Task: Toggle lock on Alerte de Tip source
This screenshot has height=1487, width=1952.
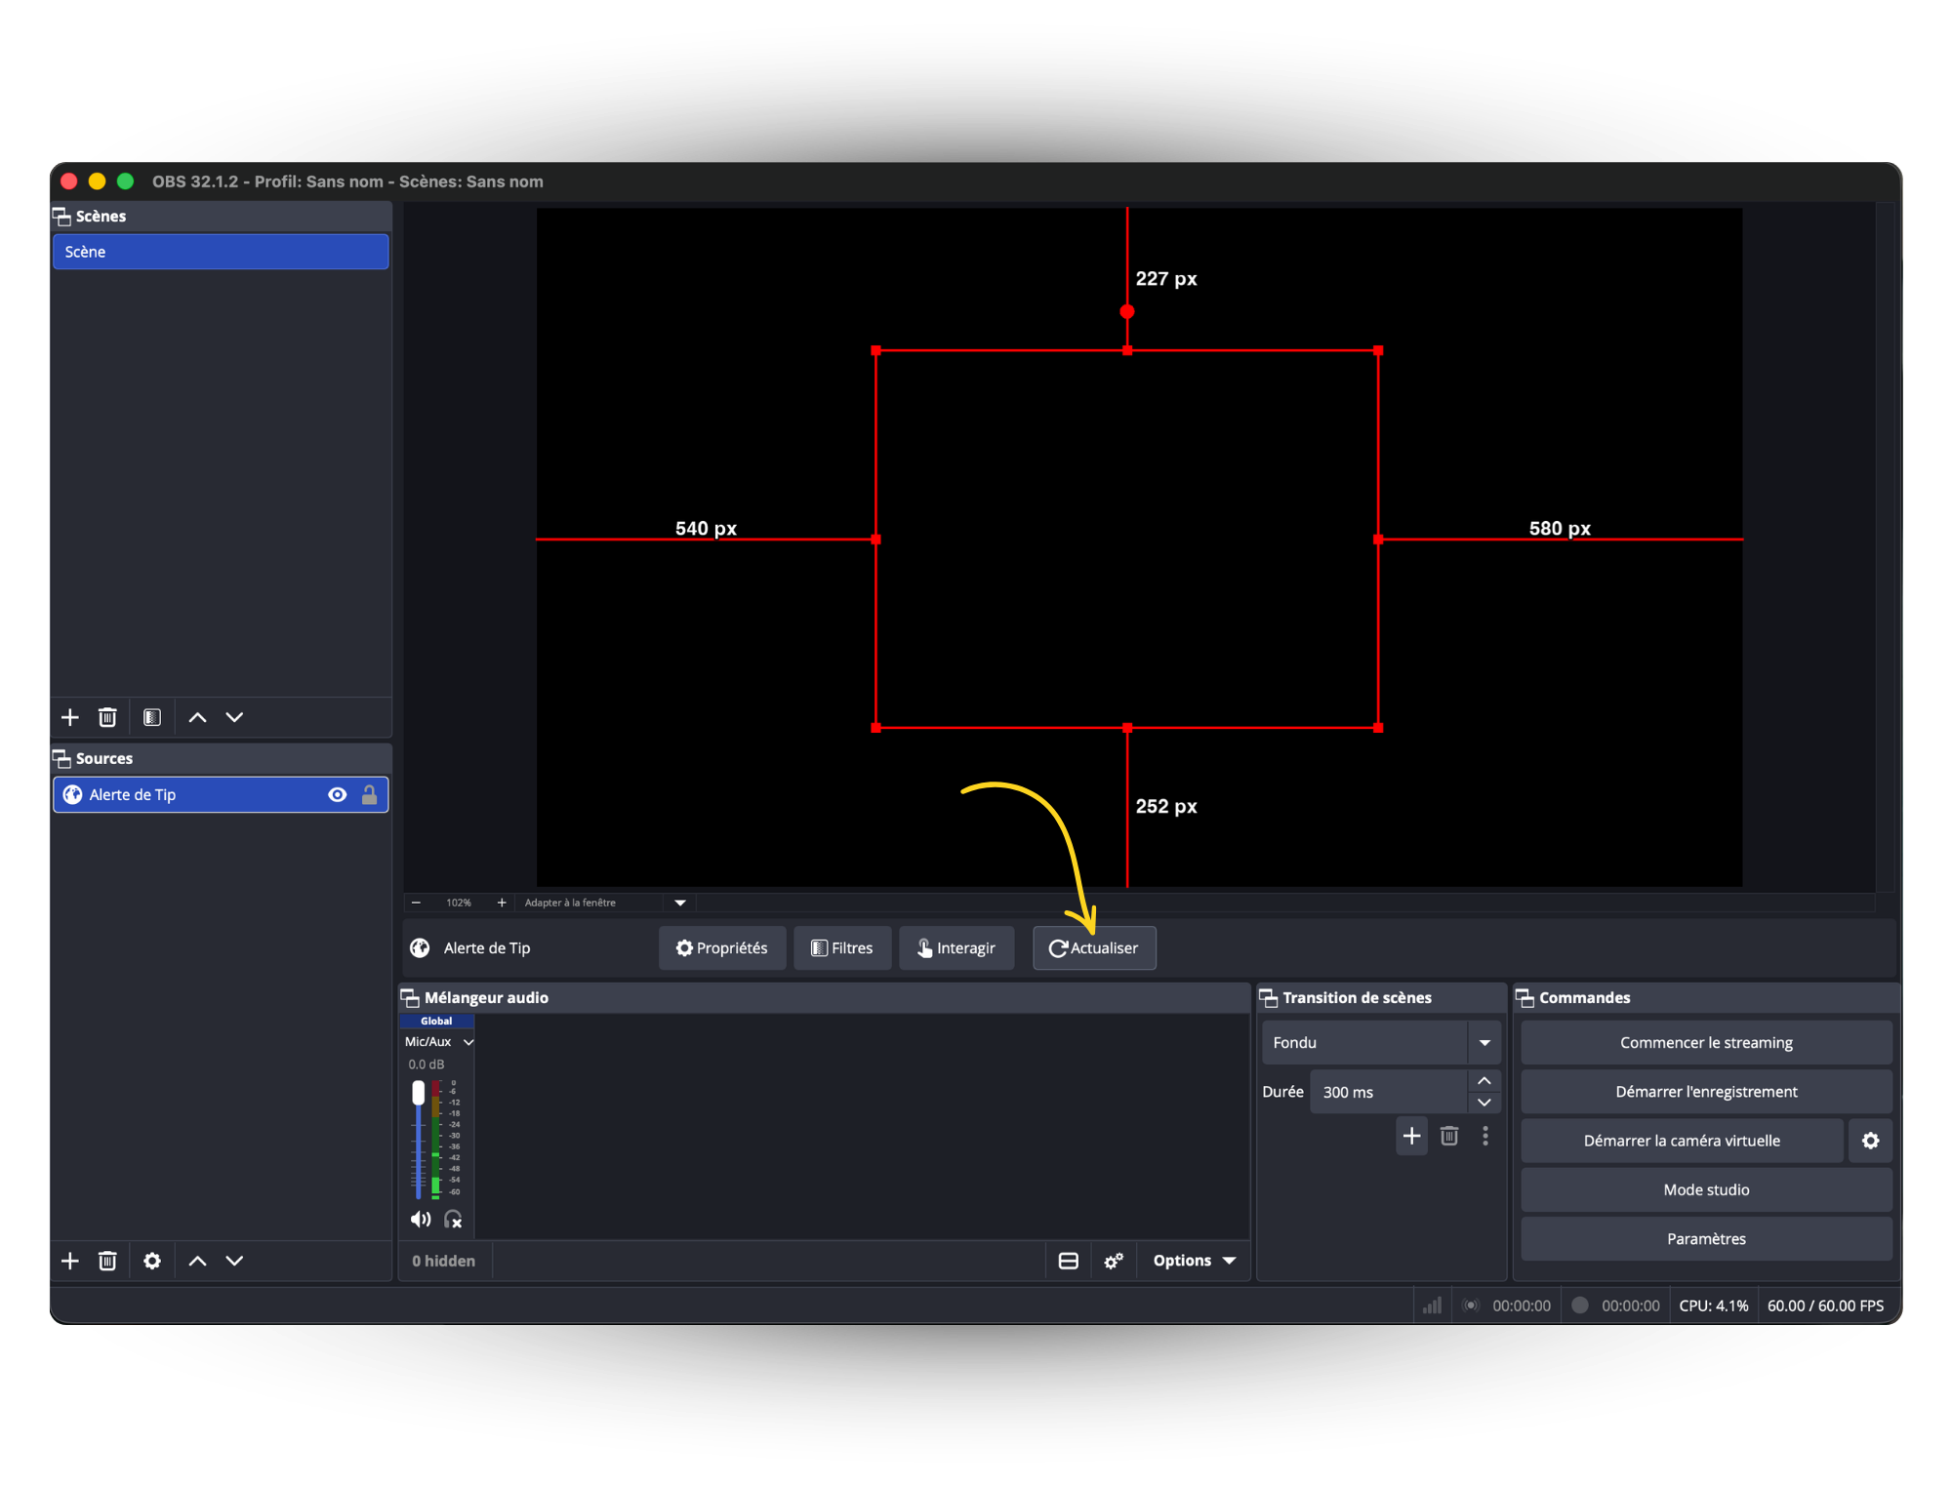Action: point(369,794)
